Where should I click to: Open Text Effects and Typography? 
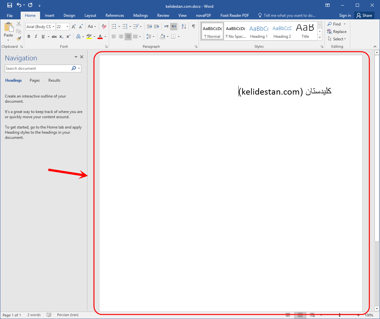[78, 36]
